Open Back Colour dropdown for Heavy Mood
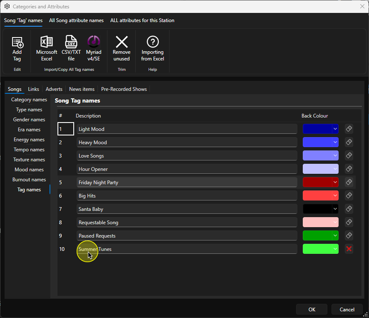The width and height of the screenshot is (369, 318). tap(335, 142)
